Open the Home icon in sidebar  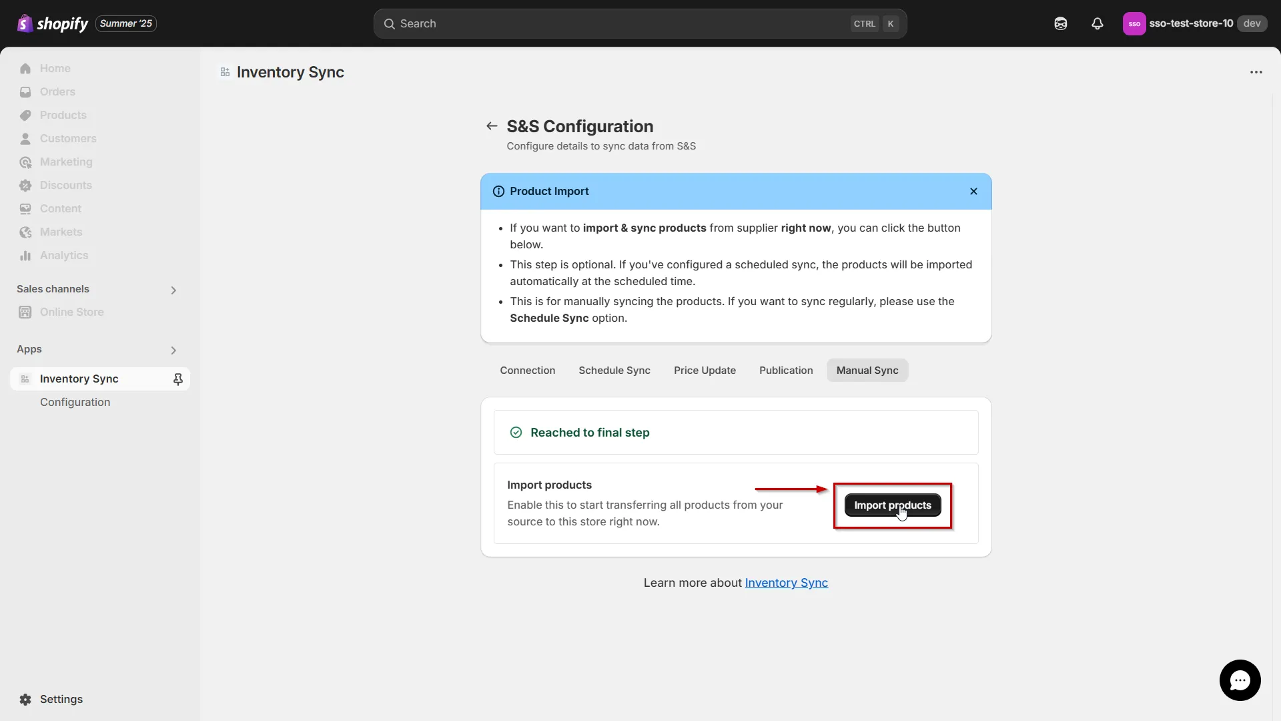(25, 69)
